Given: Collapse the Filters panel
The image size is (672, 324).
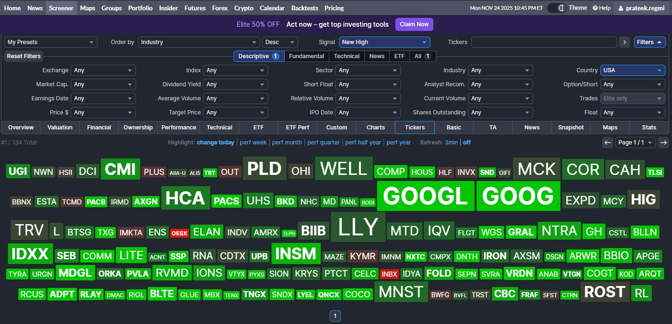Looking at the screenshot, I should click(649, 42).
